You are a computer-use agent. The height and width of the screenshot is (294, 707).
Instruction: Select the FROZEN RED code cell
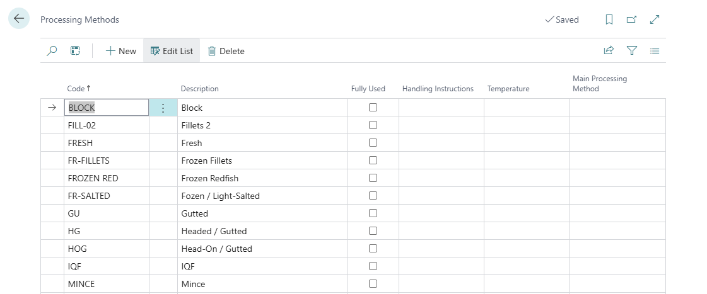[107, 178]
